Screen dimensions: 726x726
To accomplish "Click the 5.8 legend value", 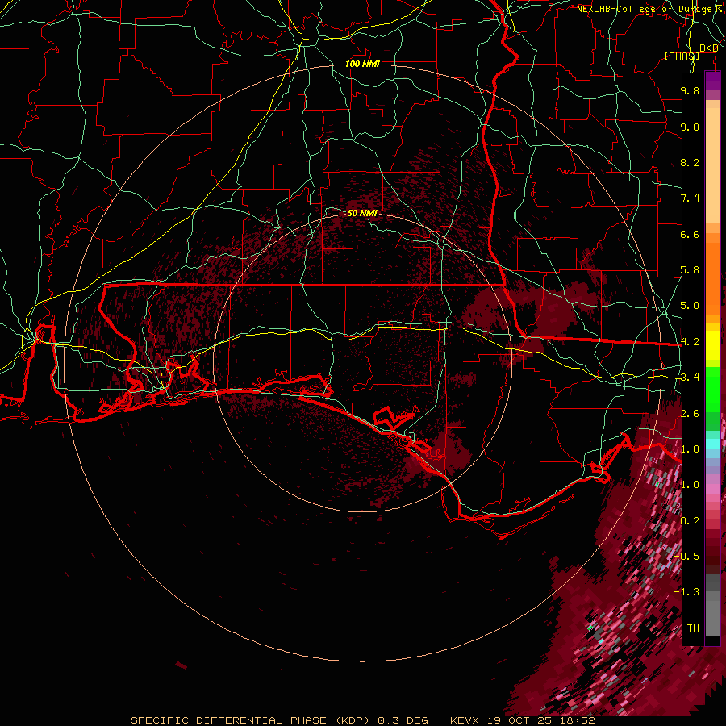I will (x=690, y=270).
